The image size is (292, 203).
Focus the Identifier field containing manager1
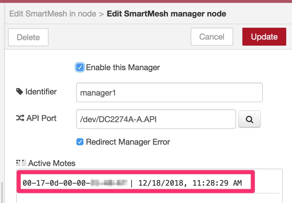pos(169,92)
